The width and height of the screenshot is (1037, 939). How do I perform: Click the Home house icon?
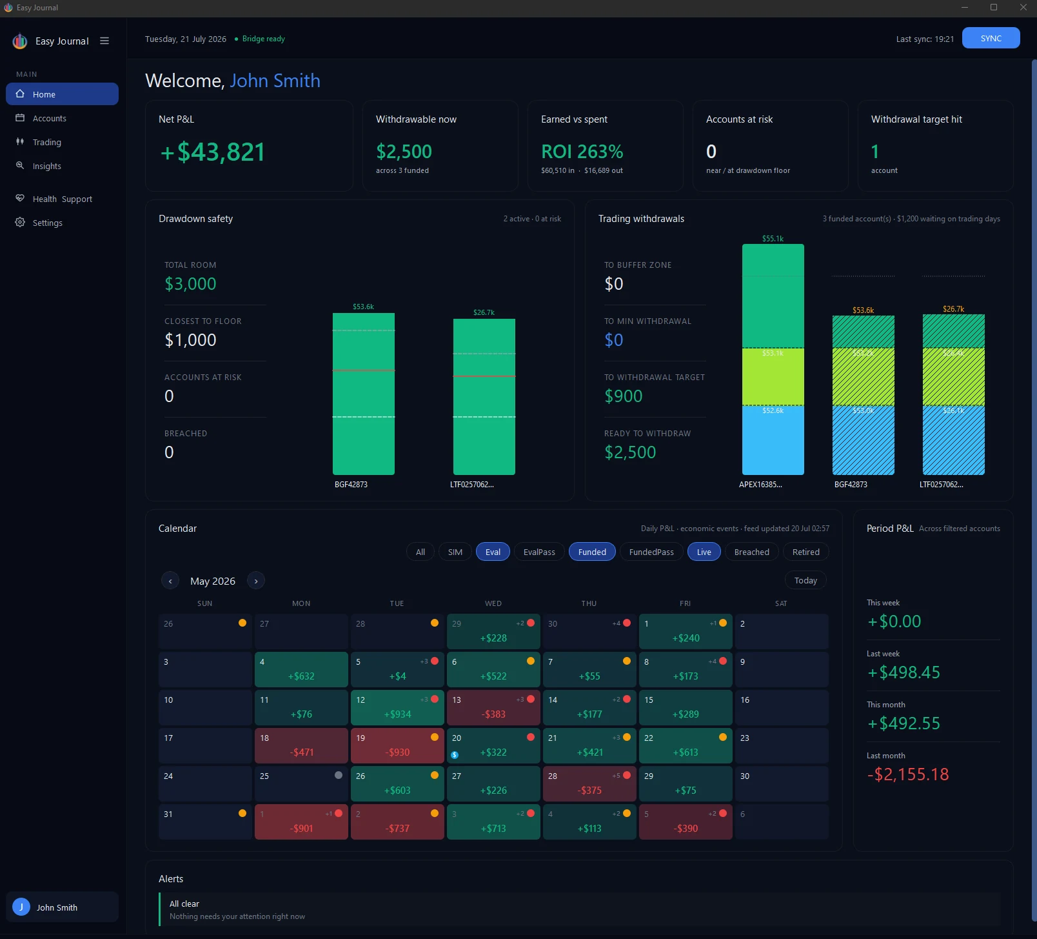pyautogui.click(x=20, y=94)
